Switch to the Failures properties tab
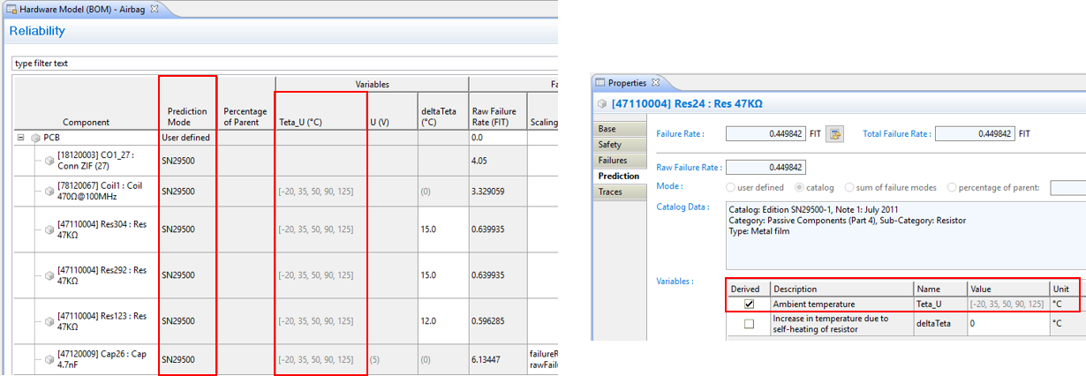Image resolution: width=1086 pixels, height=376 pixels. click(x=612, y=160)
